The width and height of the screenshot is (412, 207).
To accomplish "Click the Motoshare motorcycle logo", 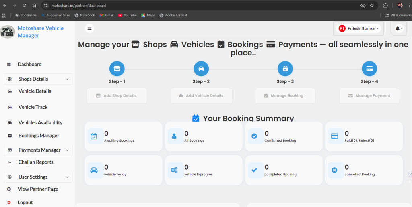I will [x=7, y=32].
